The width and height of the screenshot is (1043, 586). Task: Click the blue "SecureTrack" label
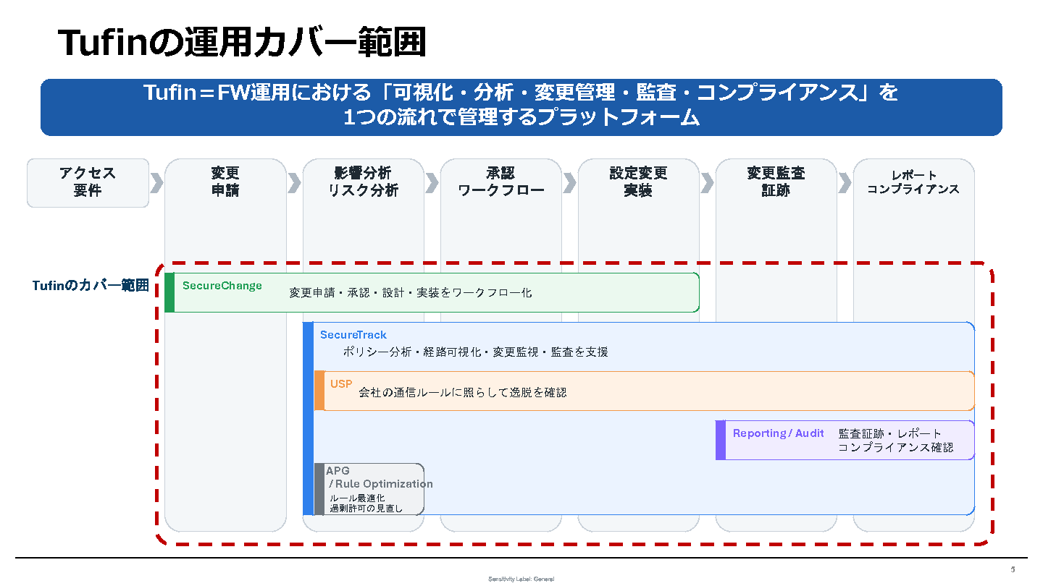[353, 335]
